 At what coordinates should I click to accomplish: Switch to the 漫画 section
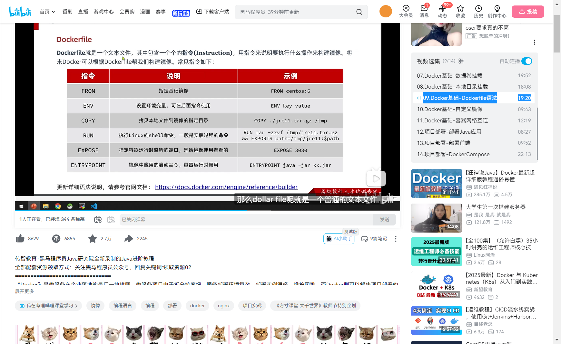coord(145,12)
